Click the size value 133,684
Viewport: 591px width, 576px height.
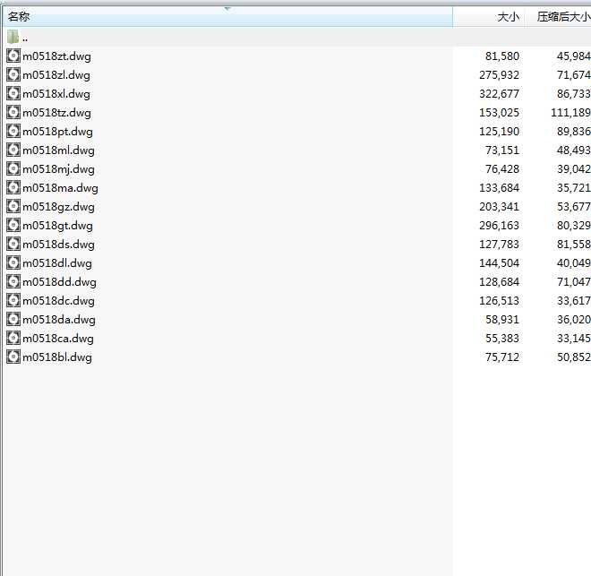pos(499,188)
